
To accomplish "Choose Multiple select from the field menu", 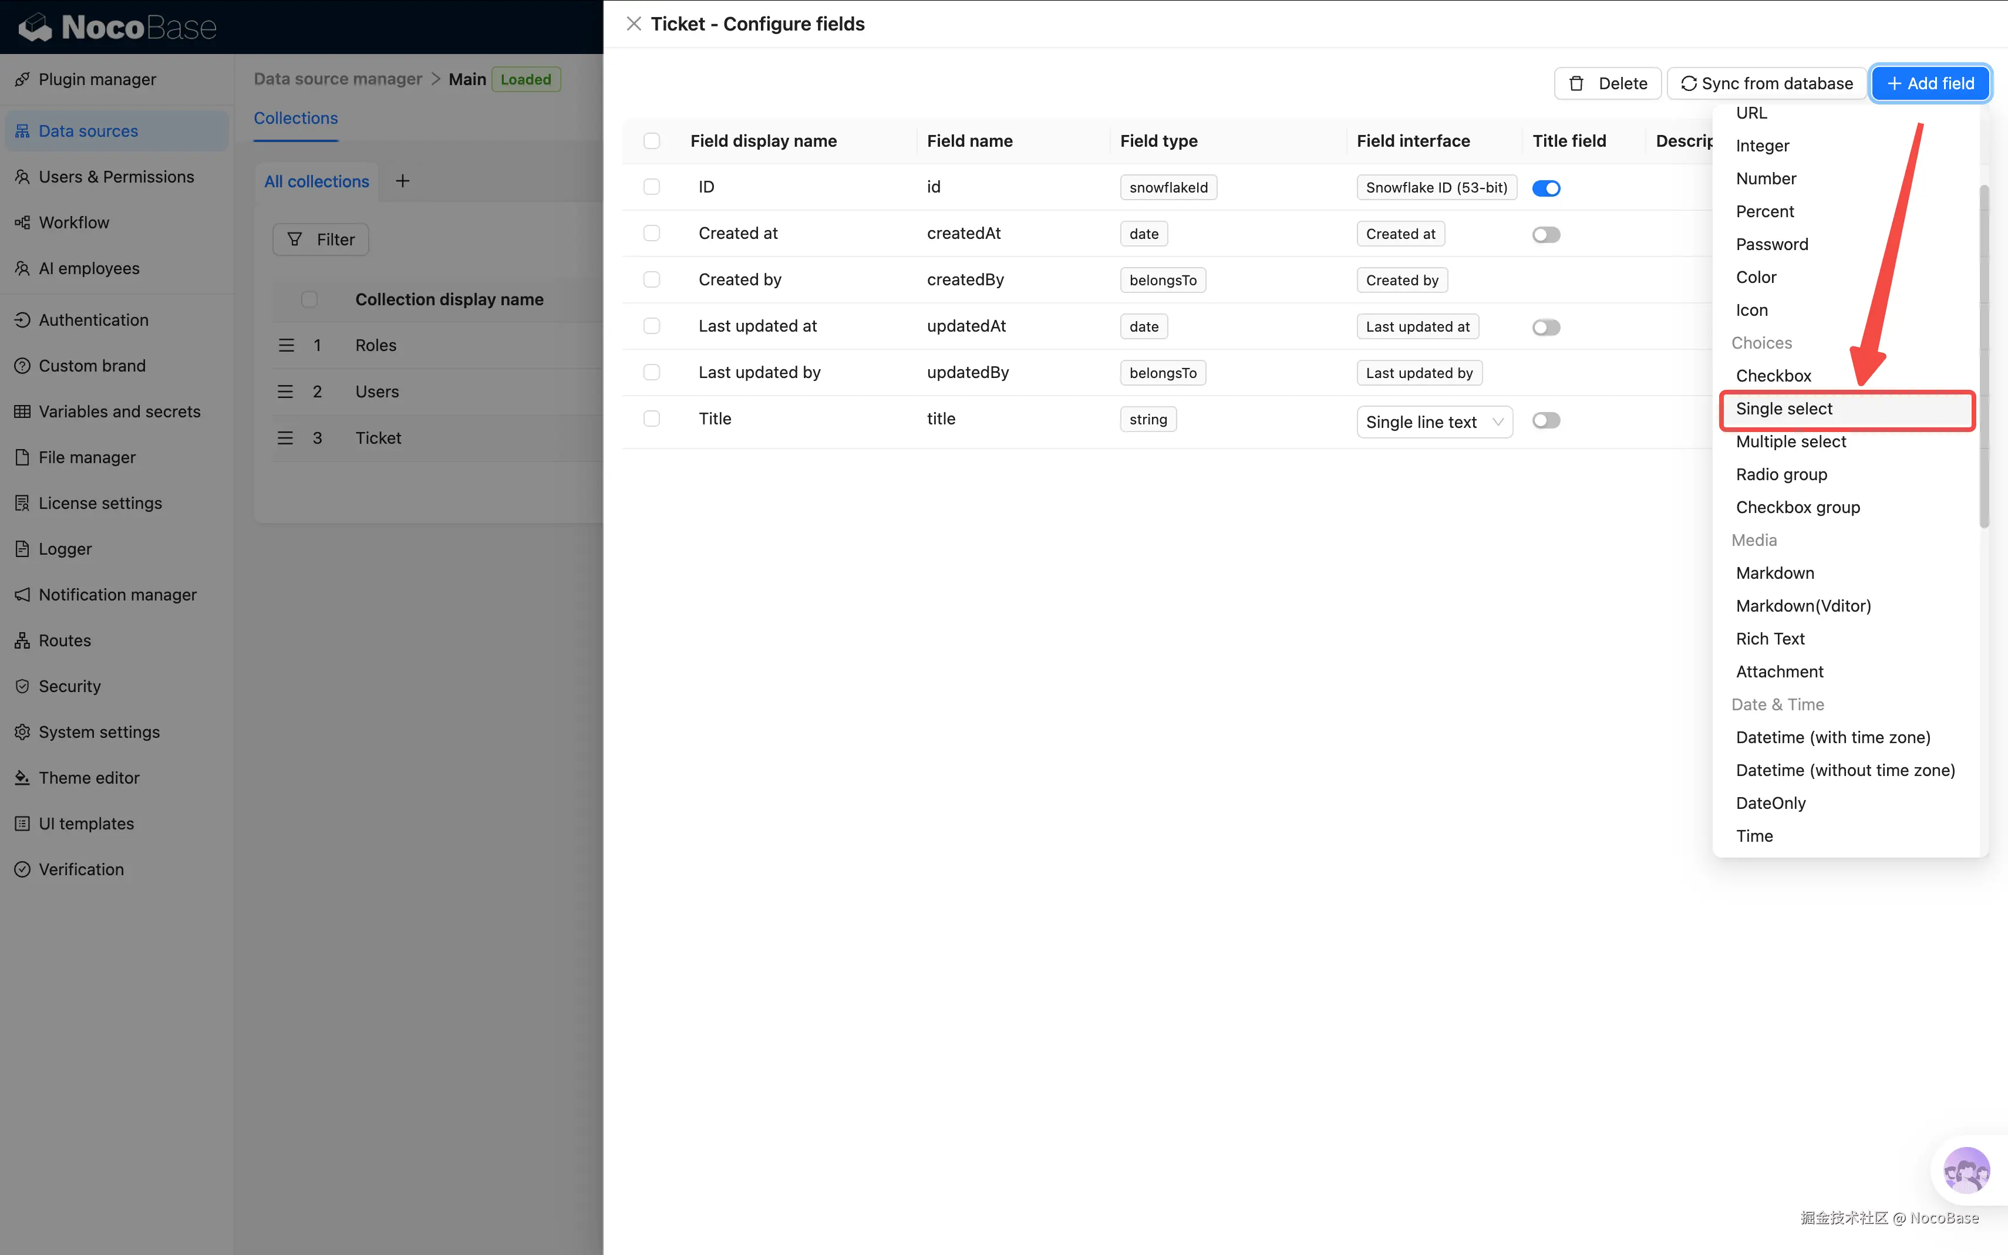I will coord(1791,441).
